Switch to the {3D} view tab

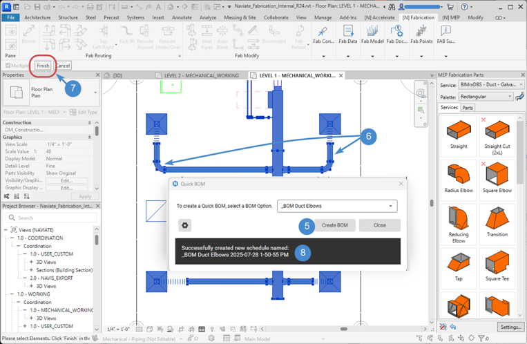click(117, 76)
